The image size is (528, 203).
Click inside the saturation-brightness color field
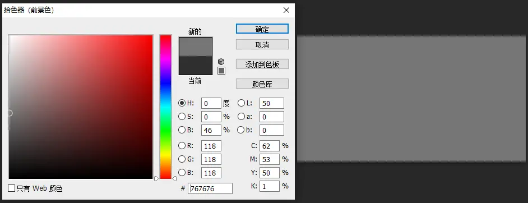[81, 107]
